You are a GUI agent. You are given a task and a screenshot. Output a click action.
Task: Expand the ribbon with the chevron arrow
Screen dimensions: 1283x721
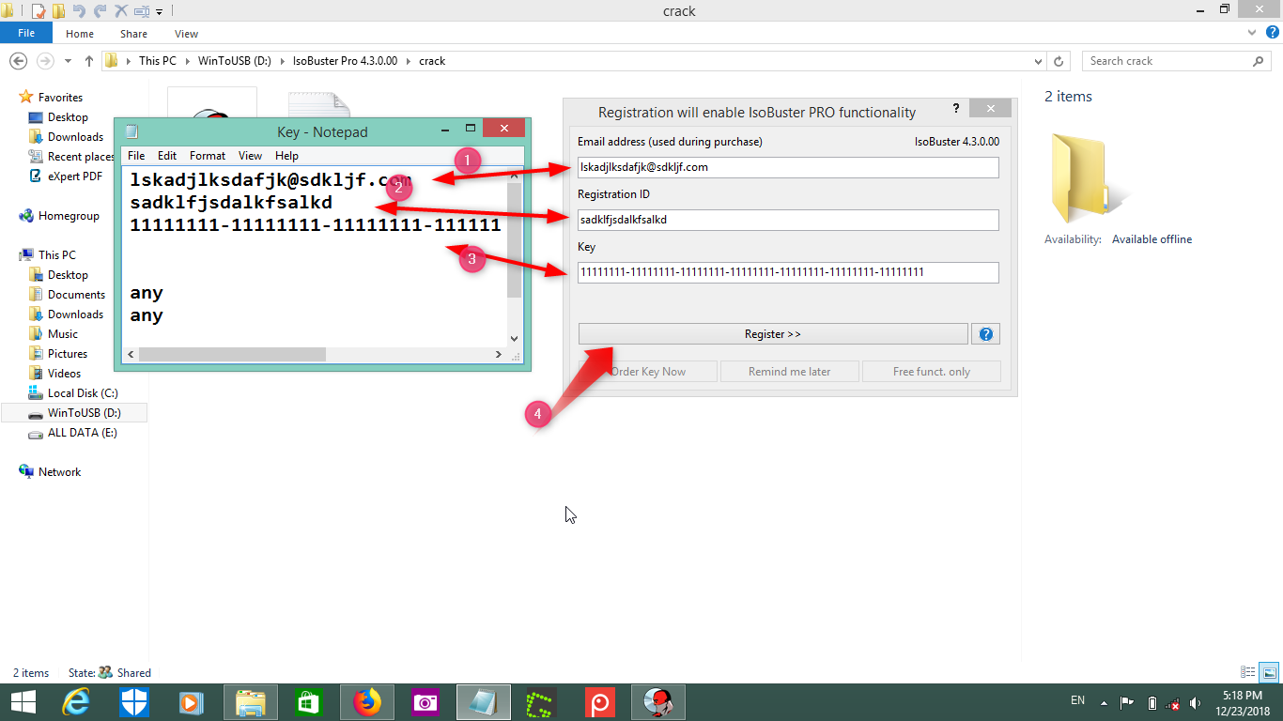pyautogui.click(x=1252, y=33)
